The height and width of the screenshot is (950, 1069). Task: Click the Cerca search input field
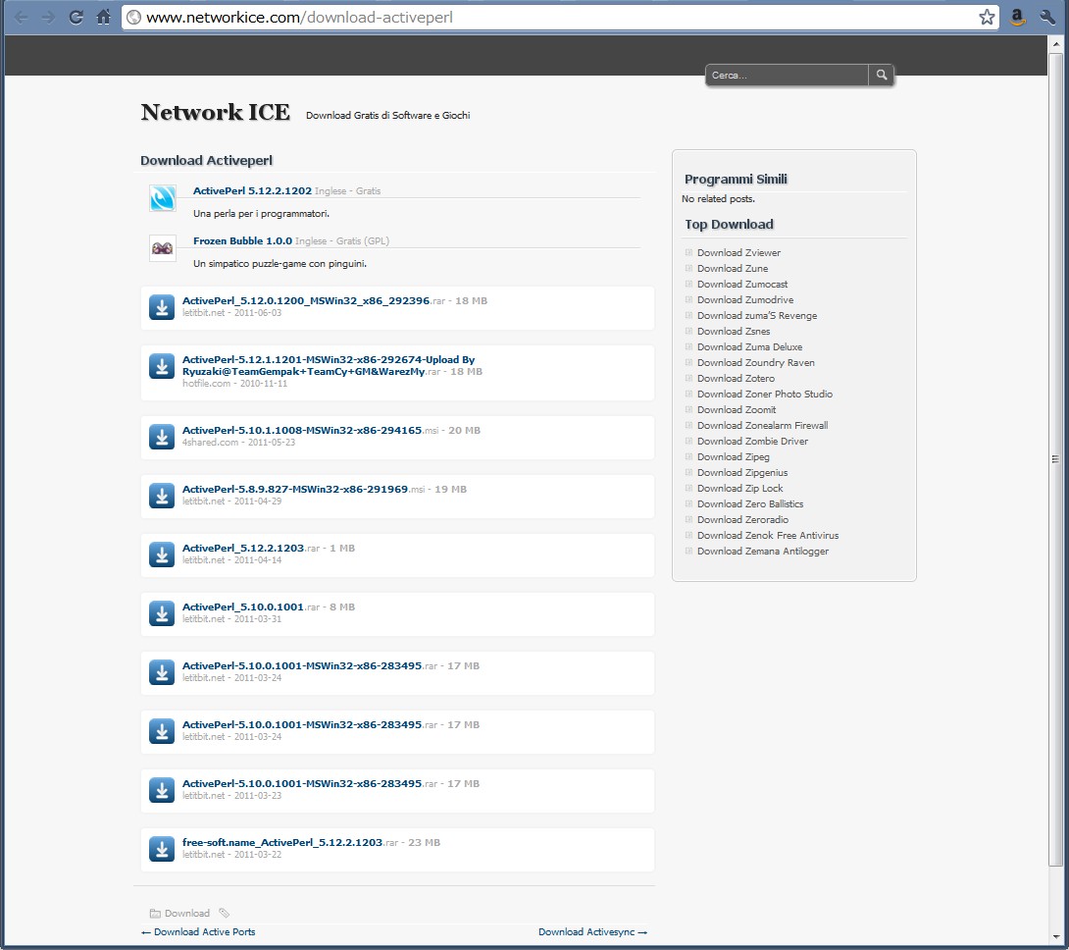(x=787, y=75)
